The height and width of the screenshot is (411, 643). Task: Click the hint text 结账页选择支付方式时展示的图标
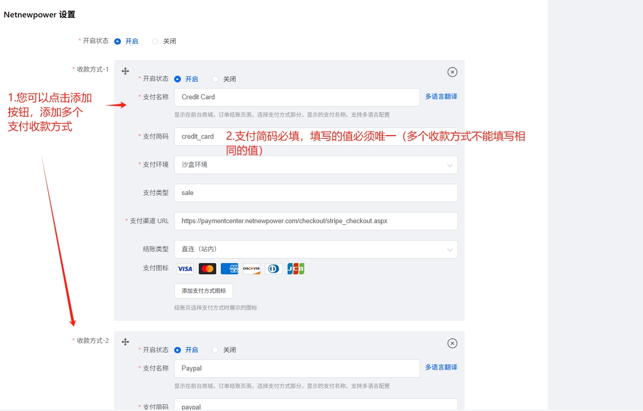(x=216, y=308)
